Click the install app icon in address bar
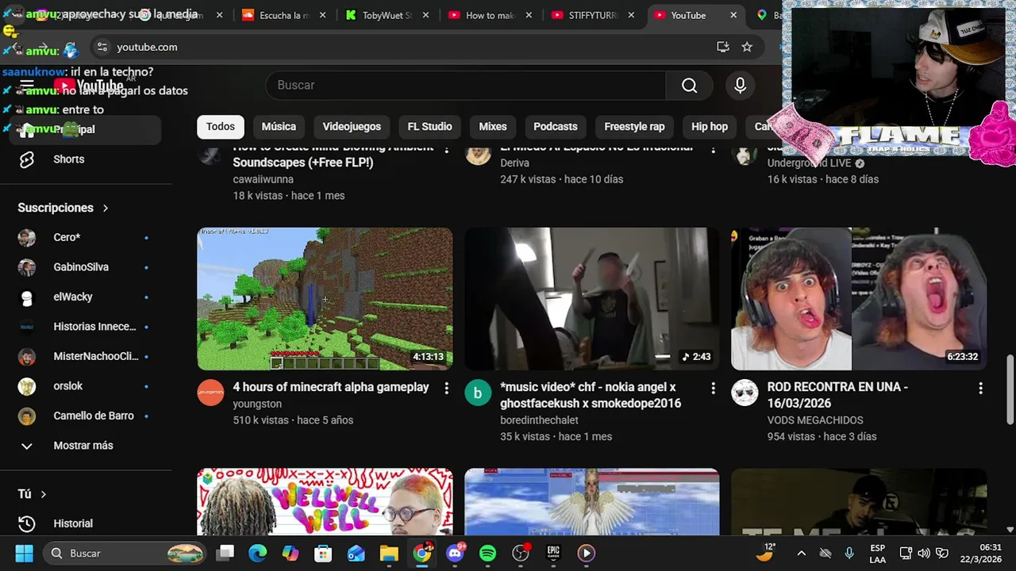The width and height of the screenshot is (1016, 571). coord(722,47)
